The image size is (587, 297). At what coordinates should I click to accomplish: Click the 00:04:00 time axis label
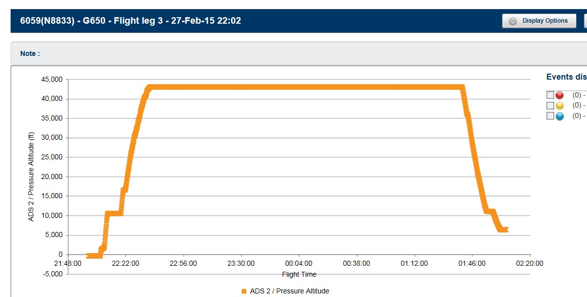coord(299,264)
